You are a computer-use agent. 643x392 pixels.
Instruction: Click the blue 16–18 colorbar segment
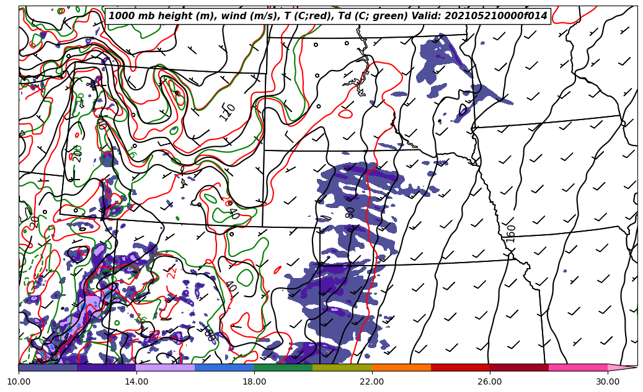(224, 367)
